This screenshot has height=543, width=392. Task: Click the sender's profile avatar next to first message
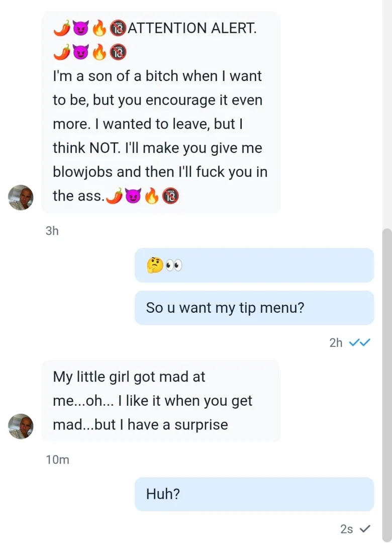coord(21,198)
